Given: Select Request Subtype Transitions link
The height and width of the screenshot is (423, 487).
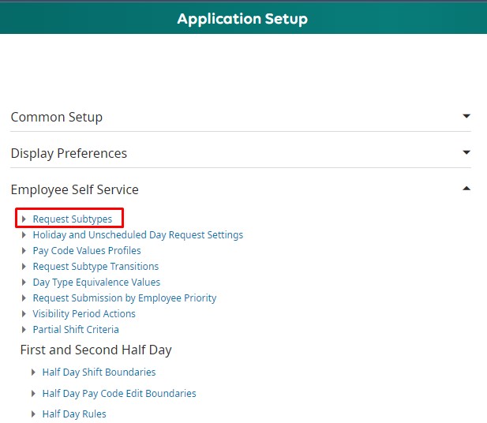Looking at the screenshot, I should click(96, 267).
